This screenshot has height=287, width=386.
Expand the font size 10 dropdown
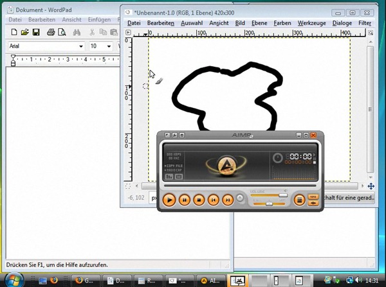110,46
